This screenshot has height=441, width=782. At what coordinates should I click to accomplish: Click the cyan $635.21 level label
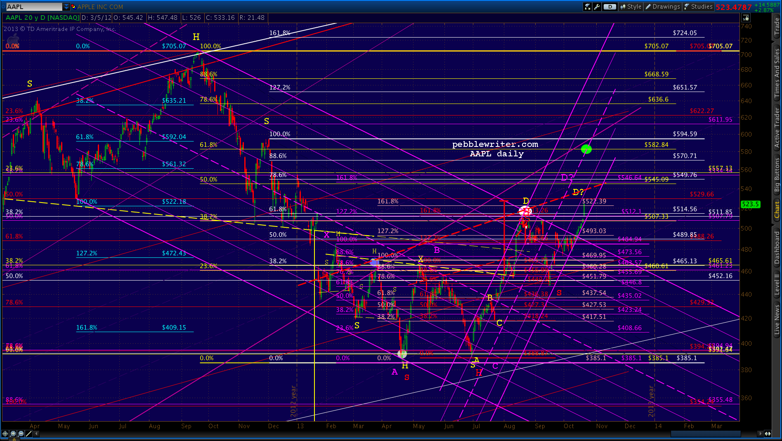[174, 101]
